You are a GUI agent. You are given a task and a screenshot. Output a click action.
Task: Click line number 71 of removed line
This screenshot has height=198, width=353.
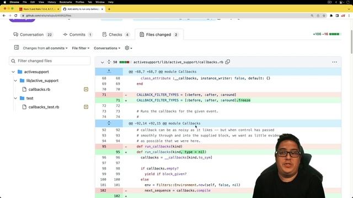coord(104,95)
